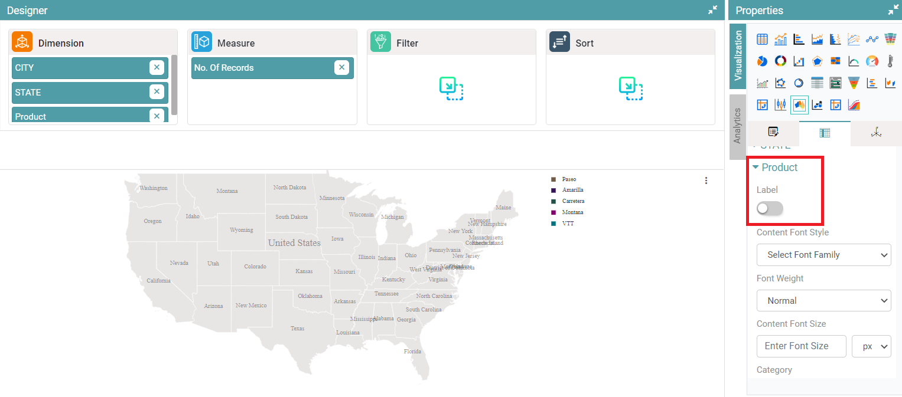Open the Select Font Family dropdown

pyautogui.click(x=823, y=255)
